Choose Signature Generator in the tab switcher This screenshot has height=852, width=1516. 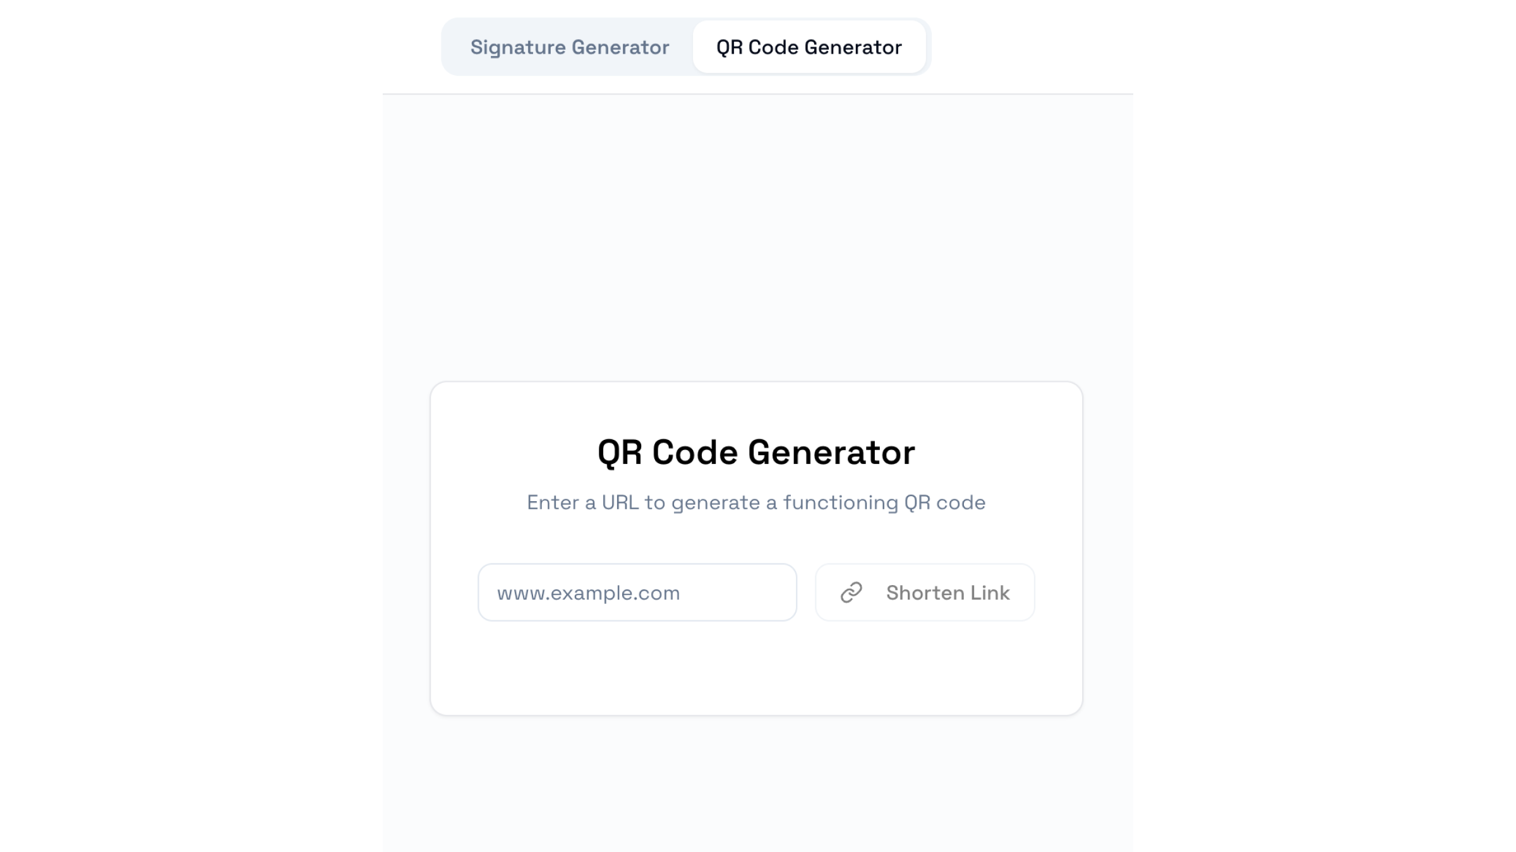pyautogui.click(x=569, y=47)
